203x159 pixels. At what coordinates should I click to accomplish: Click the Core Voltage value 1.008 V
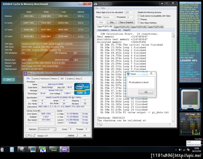(x=67, y=93)
